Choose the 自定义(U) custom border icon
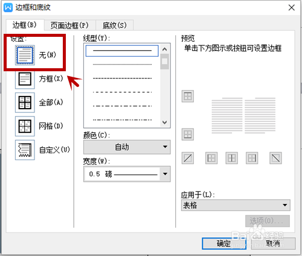 [25, 150]
